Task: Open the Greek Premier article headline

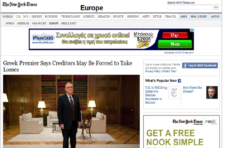Action: [68, 66]
